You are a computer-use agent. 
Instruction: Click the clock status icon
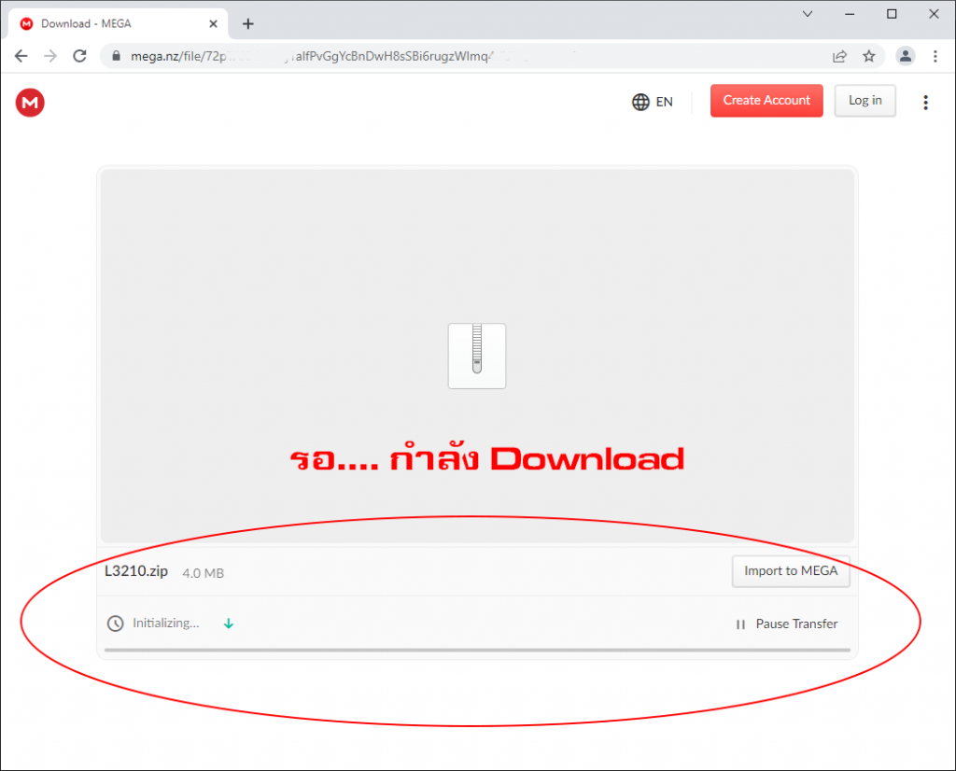pyautogui.click(x=115, y=624)
